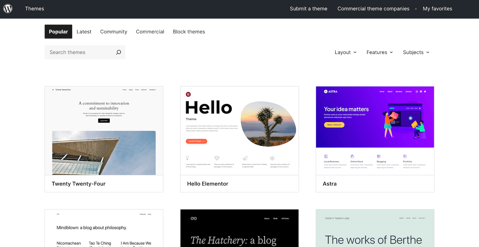The image size is (479, 247).
Task: Select the Popular tab
Action: (58, 32)
